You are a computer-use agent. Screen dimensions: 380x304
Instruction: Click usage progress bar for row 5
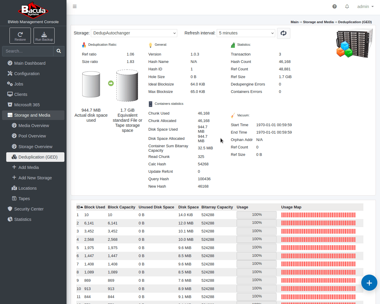(x=256, y=247)
